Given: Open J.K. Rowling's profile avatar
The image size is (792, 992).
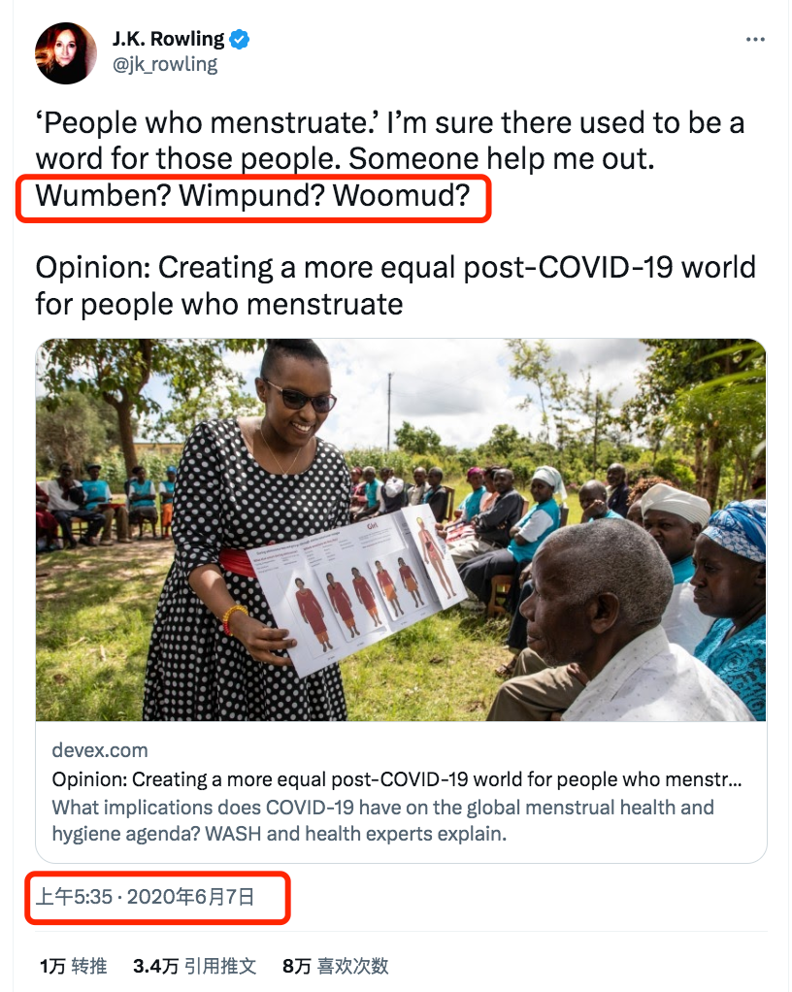Looking at the screenshot, I should (66, 53).
